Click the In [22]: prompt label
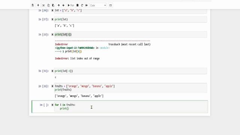240x135 pixels. [43, 34]
